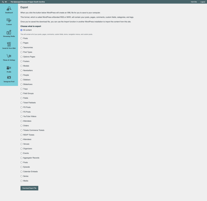This screenshot has height=201, width=207.
Task: Choose the Orders export option
Action: tap(21, 126)
